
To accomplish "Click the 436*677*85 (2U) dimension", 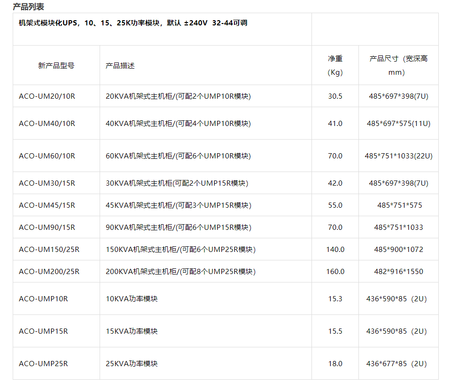I will [x=397, y=364].
